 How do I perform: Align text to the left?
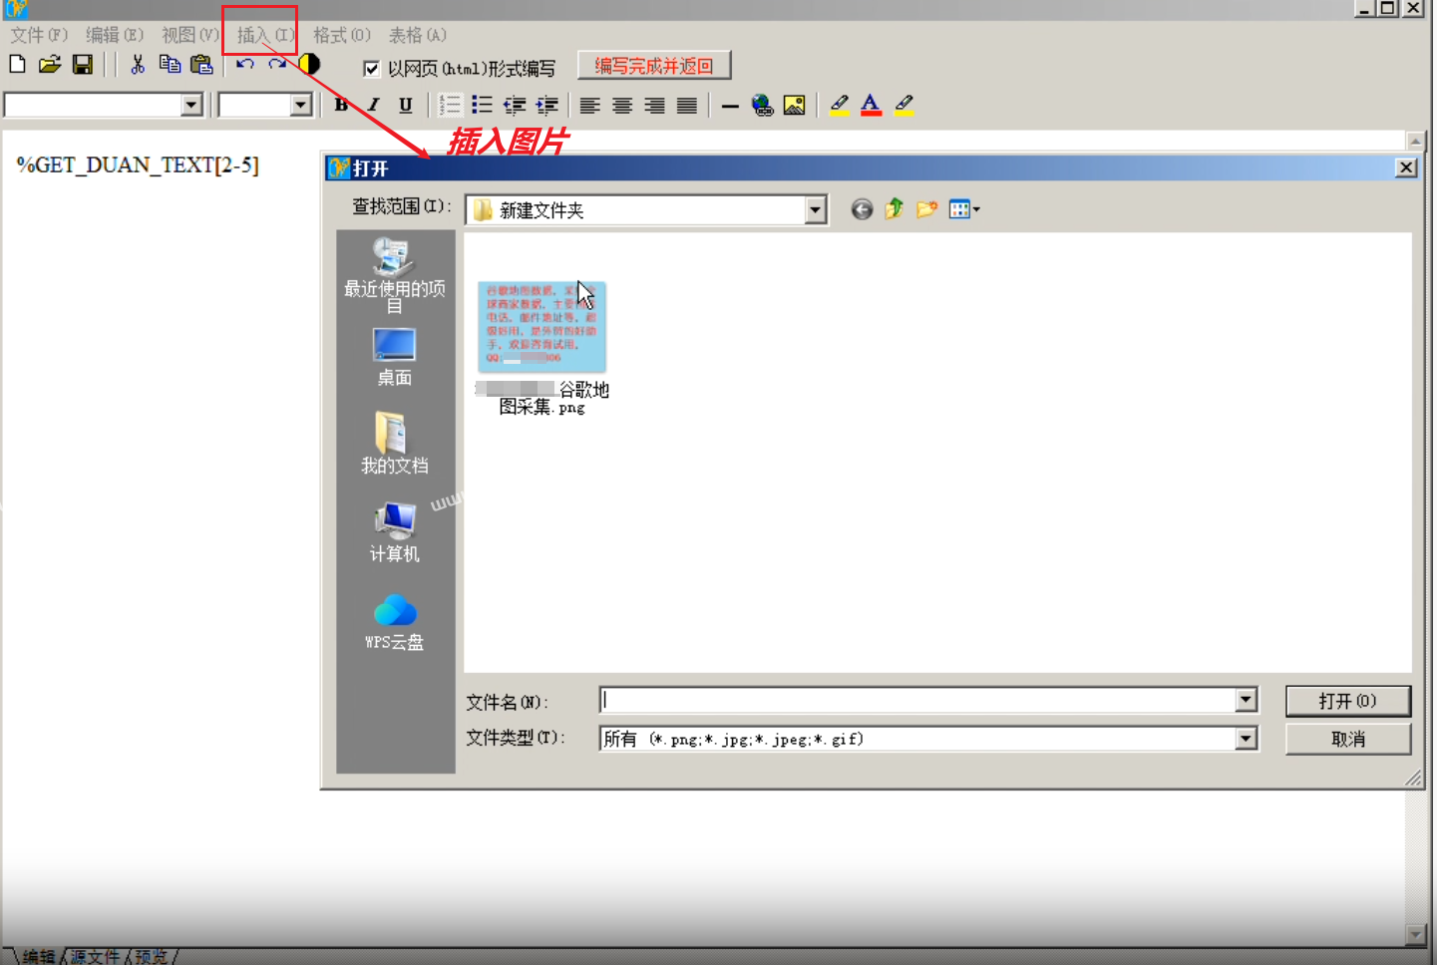[590, 105]
